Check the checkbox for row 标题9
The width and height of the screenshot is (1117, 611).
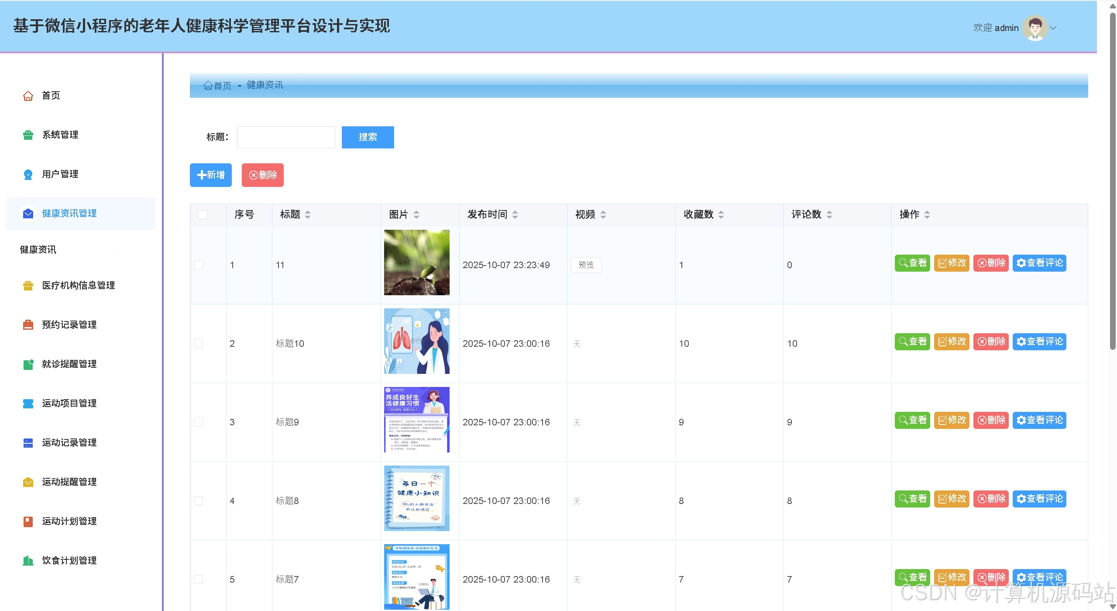[198, 422]
